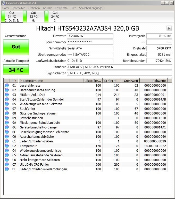The image size is (175, 199).
Task: Click the Puffergröße value 8192 KB
Action: 159,36
